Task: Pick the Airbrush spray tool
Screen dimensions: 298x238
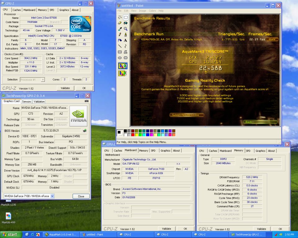Action: [x=120, y=40]
